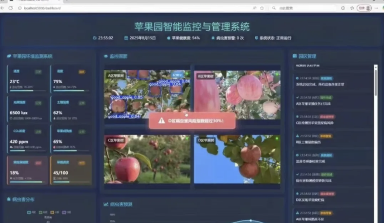Viewport: 384px width, 223px height.
Task: Select the D区发现苹果腐烂病 log text
Action: pyautogui.click(x=310, y=200)
